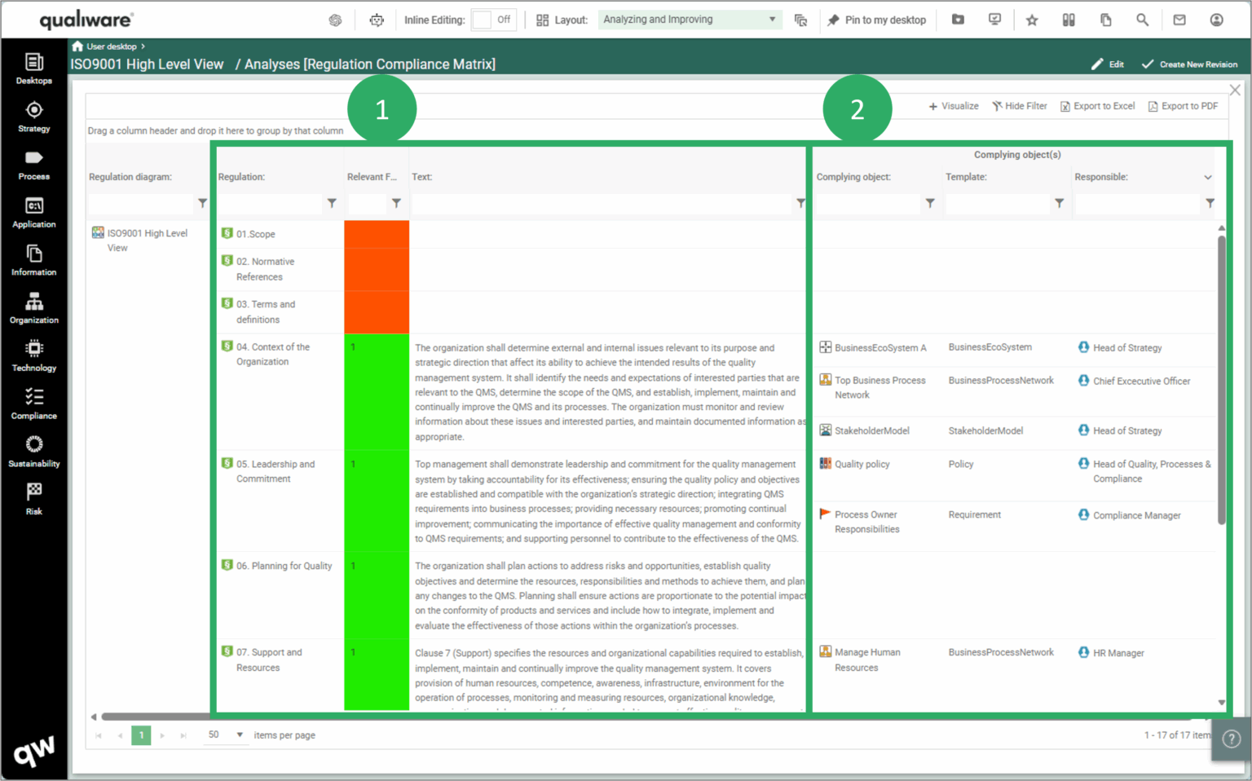
Task: Open the filter menu for Complying object column
Action: pos(930,203)
